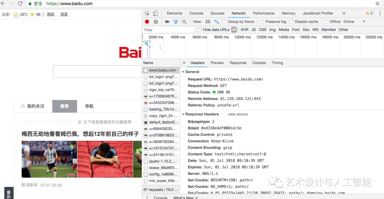Switch to the Console tab in DevTools
The width and height of the screenshot is (384, 199).
(196, 14)
